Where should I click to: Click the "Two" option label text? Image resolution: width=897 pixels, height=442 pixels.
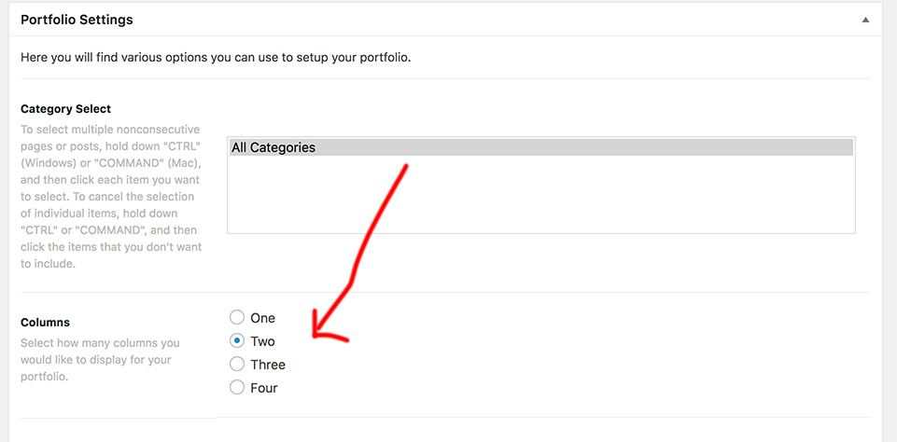[263, 341]
